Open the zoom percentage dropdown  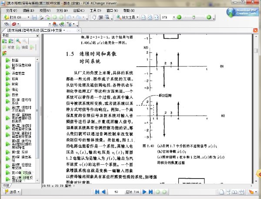click(x=174, y=17)
